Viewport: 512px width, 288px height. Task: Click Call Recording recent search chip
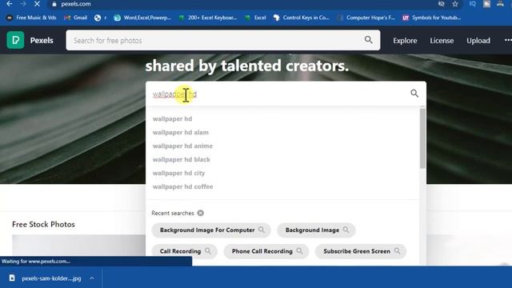[184, 250]
